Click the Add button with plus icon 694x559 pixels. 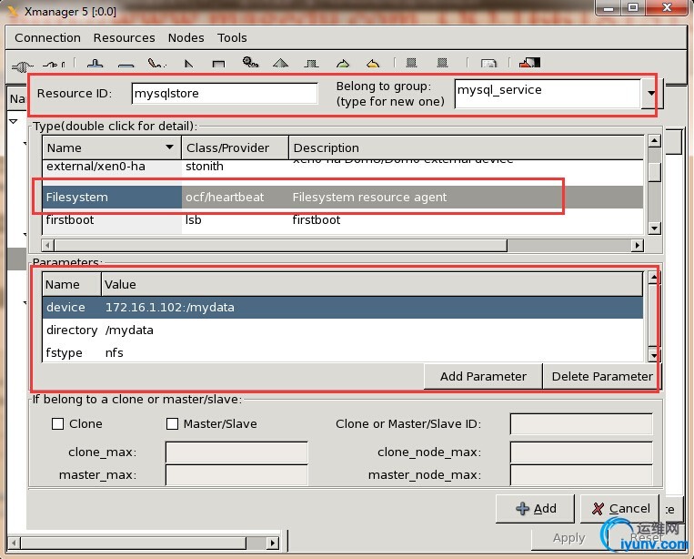click(x=535, y=509)
